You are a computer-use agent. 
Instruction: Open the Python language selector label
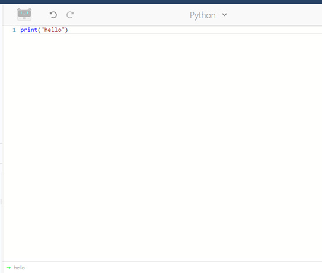coord(202,15)
